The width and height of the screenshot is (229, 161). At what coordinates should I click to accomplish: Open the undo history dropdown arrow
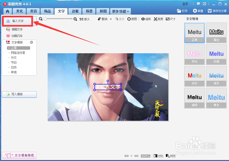pos(111,19)
